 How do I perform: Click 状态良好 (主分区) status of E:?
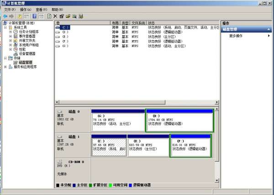tap(162, 37)
